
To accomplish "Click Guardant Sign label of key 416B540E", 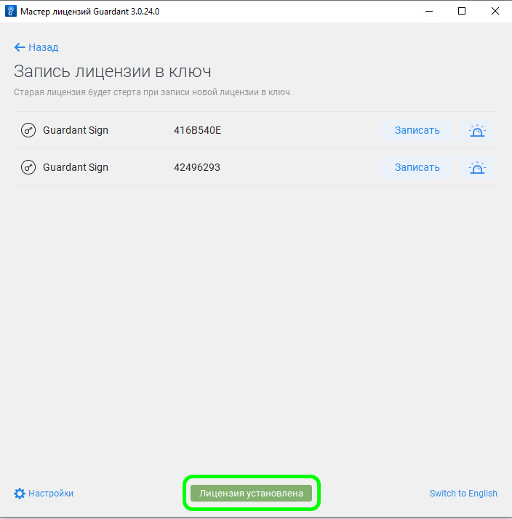I will (76, 130).
